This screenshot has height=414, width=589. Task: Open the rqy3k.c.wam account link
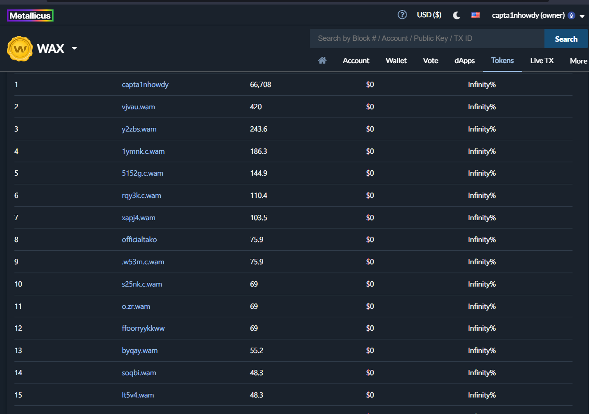click(x=141, y=195)
